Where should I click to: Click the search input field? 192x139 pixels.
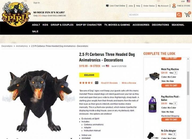coord(152,15)
